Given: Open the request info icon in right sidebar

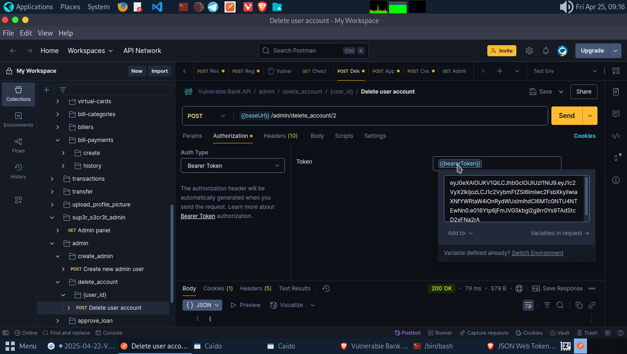Looking at the screenshot, I should 616,180.
